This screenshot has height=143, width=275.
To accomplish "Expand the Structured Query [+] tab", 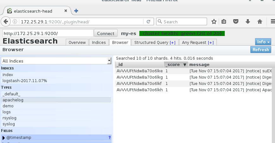I will click(x=155, y=42).
